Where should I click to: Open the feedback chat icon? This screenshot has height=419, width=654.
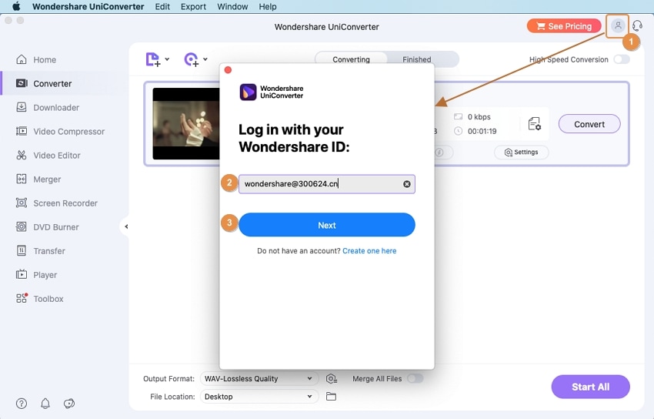click(69, 403)
